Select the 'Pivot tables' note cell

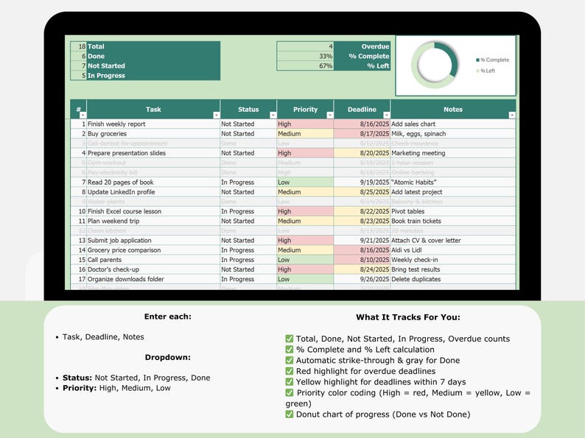(x=453, y=211)
